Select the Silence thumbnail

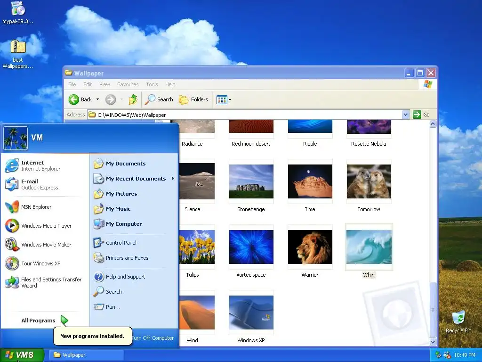tap(197, 181)
